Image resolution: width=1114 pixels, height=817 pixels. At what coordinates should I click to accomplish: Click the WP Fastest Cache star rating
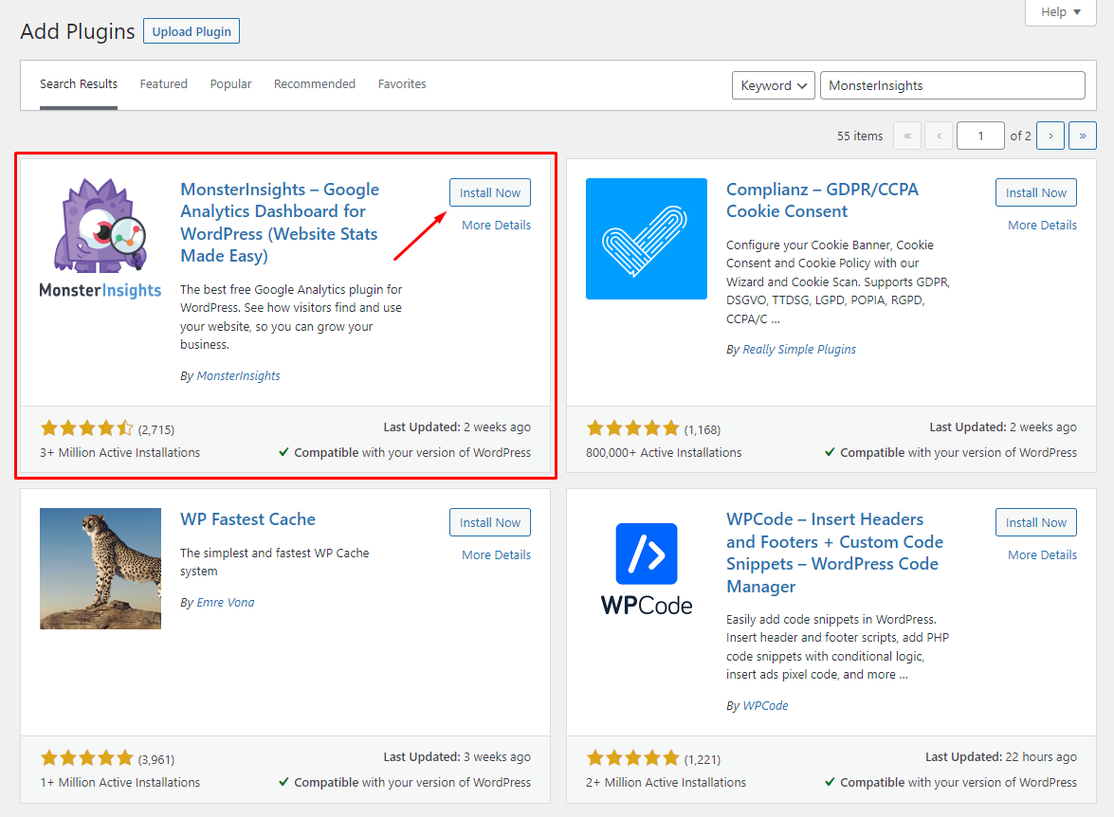(x=86, y=758)
